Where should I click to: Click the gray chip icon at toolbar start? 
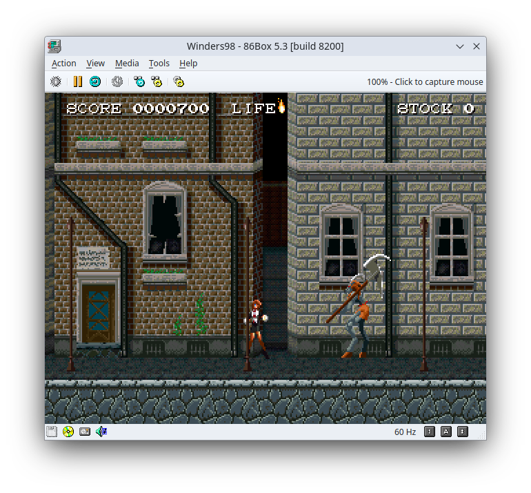click(x=56, y=81)
